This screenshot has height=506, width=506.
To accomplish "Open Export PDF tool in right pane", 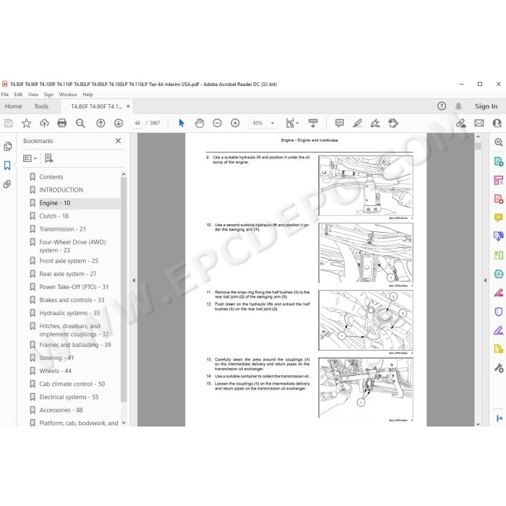I will click(x=499, y=161).
